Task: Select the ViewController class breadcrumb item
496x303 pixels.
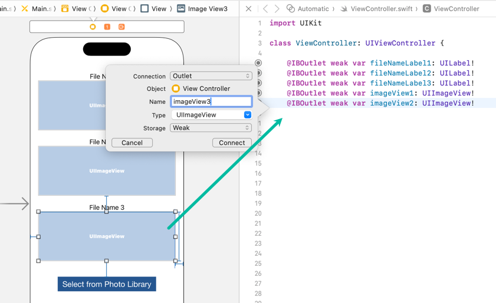Action: [x=451, y=9]
